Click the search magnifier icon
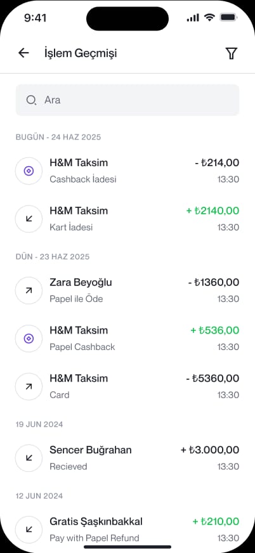 (x=31, y=100)
